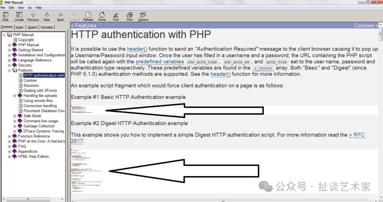Select Connection handling topic
The height and width of the screenshot is (202, 383).
pyautogui.click(x=40, y=106)
